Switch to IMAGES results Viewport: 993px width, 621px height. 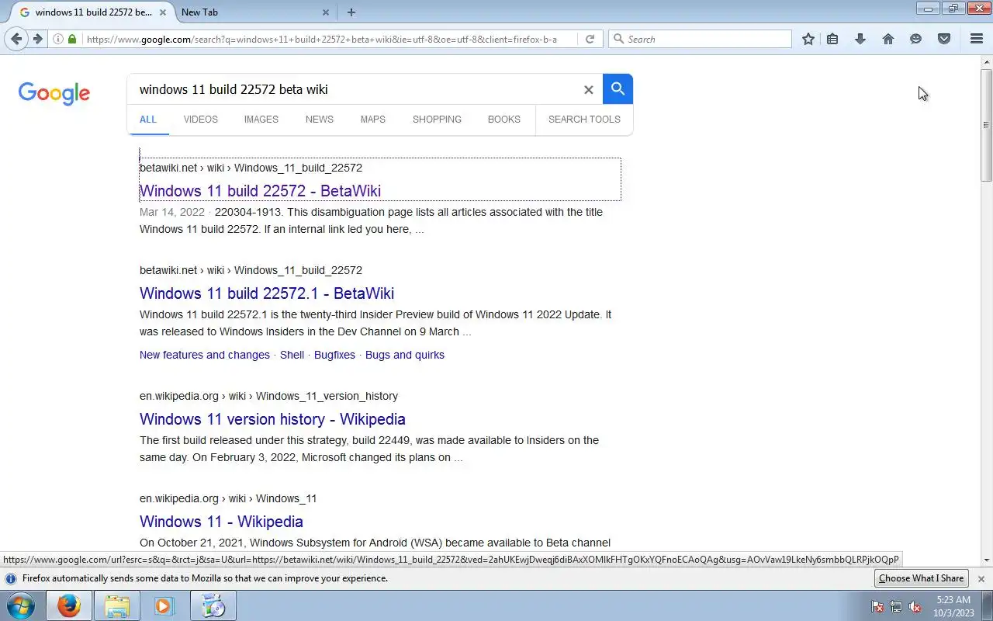click(261, 120)
